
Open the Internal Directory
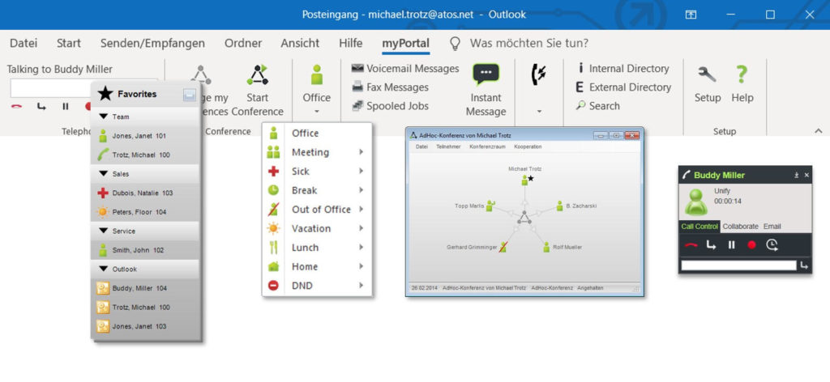pyautogui.click(x=623, y=69)
